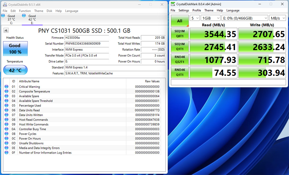Open CrystalDiskInfo Language menu
Viewport: 289px width, 175px height.
72,11
